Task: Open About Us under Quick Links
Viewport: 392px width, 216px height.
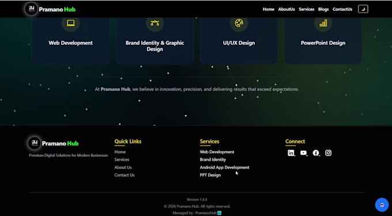Action: point(123,167)
